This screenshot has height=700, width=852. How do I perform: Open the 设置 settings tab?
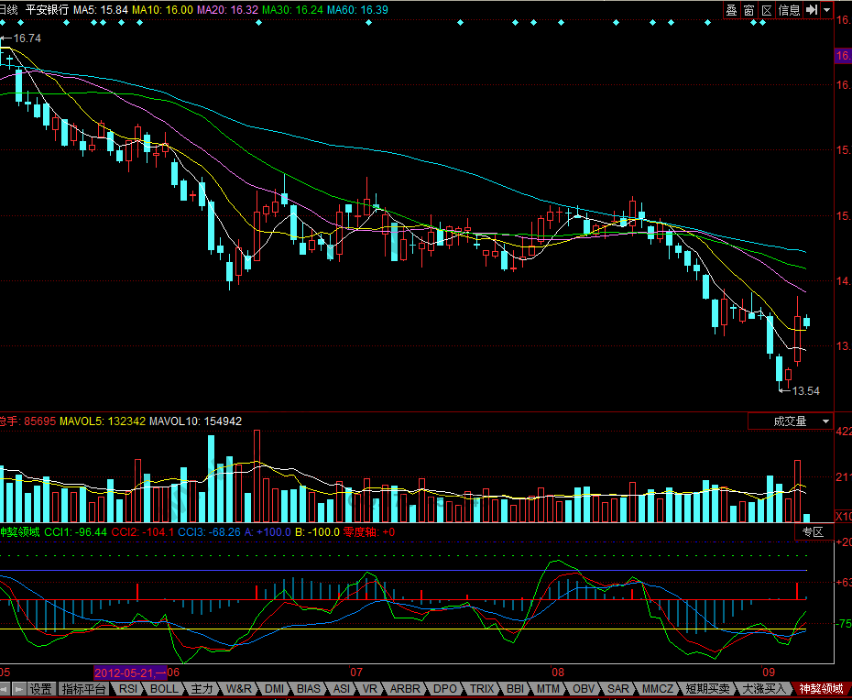pos(40,689)
